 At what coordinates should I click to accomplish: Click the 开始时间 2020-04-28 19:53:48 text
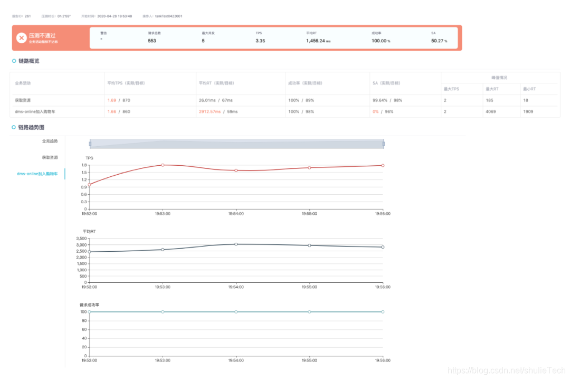[x=107, y=16]
